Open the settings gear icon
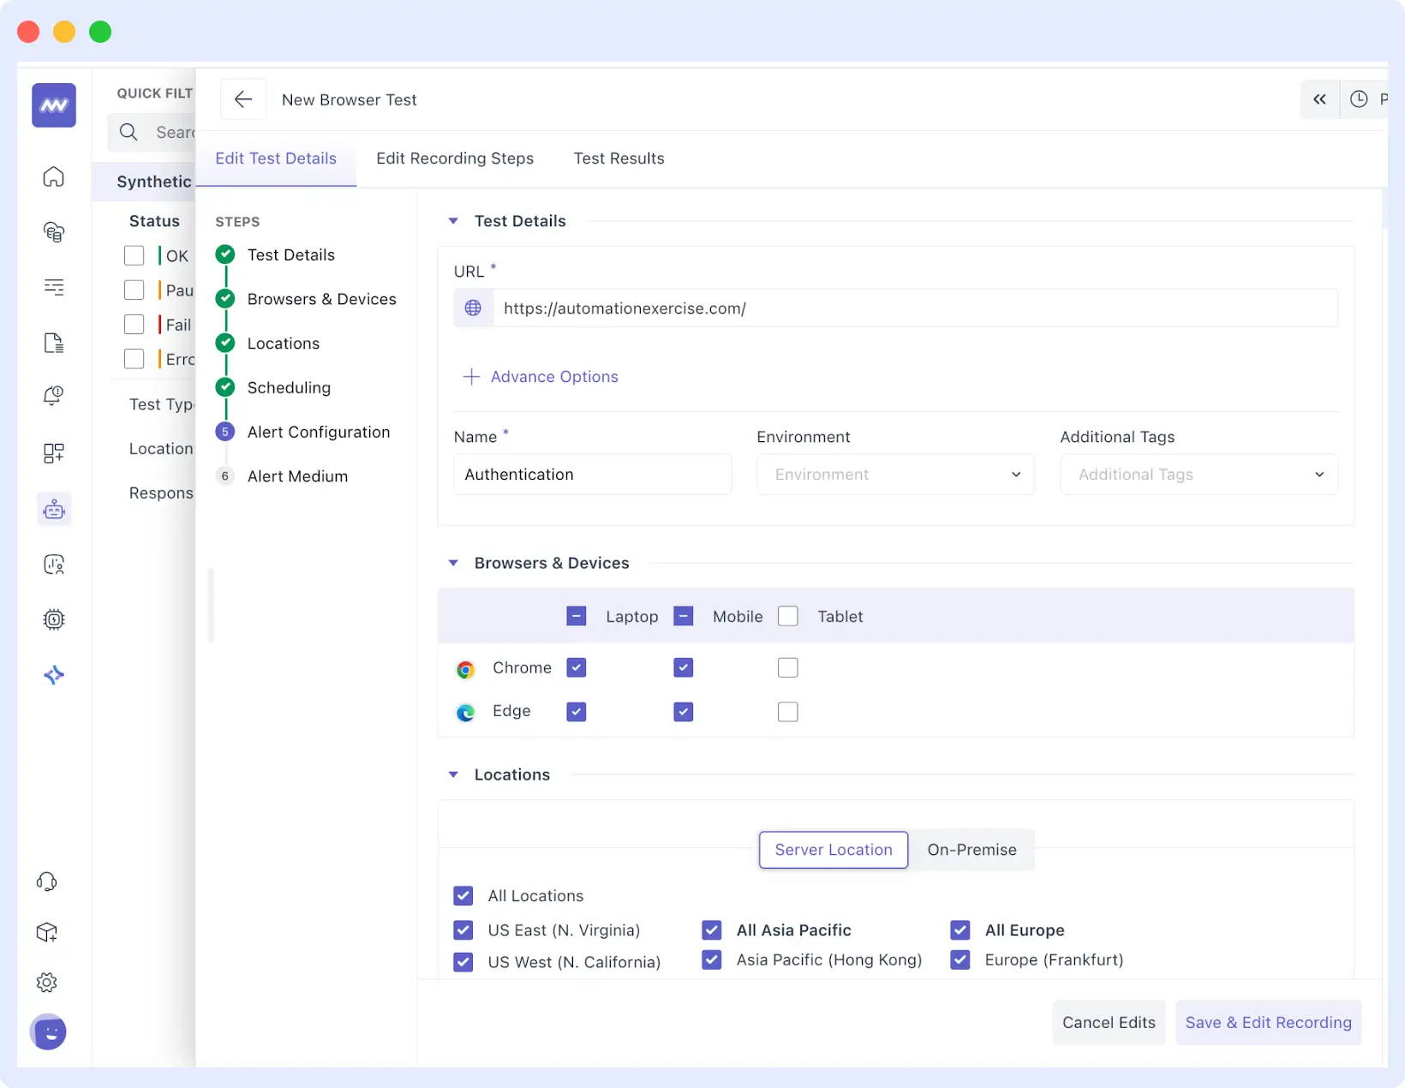Viewport: 1405px width, 1088px height. (47, 983)
